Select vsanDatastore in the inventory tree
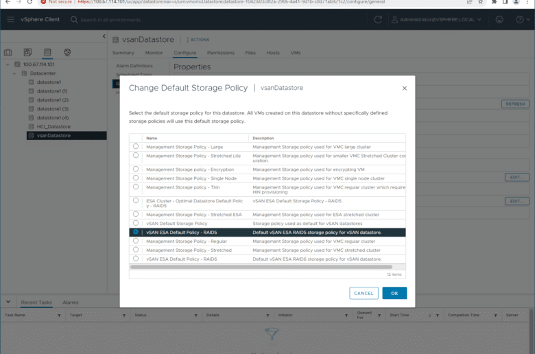535x354 pixels. (x=67, y=136)
